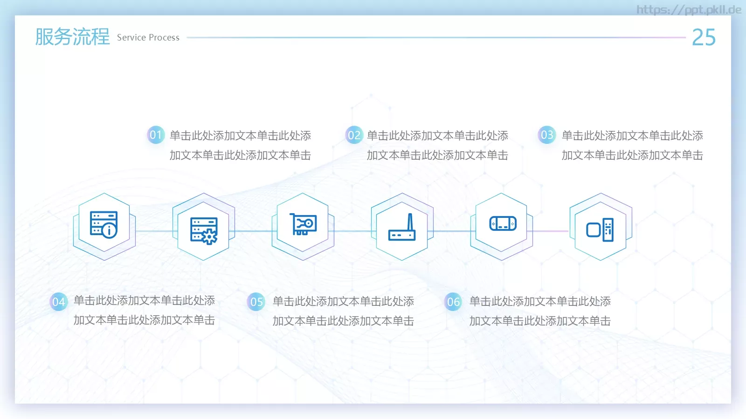Screen dimensions: 746x419
Task: Select the remote control device hexagon icon
Action: (x=601, y=227)
